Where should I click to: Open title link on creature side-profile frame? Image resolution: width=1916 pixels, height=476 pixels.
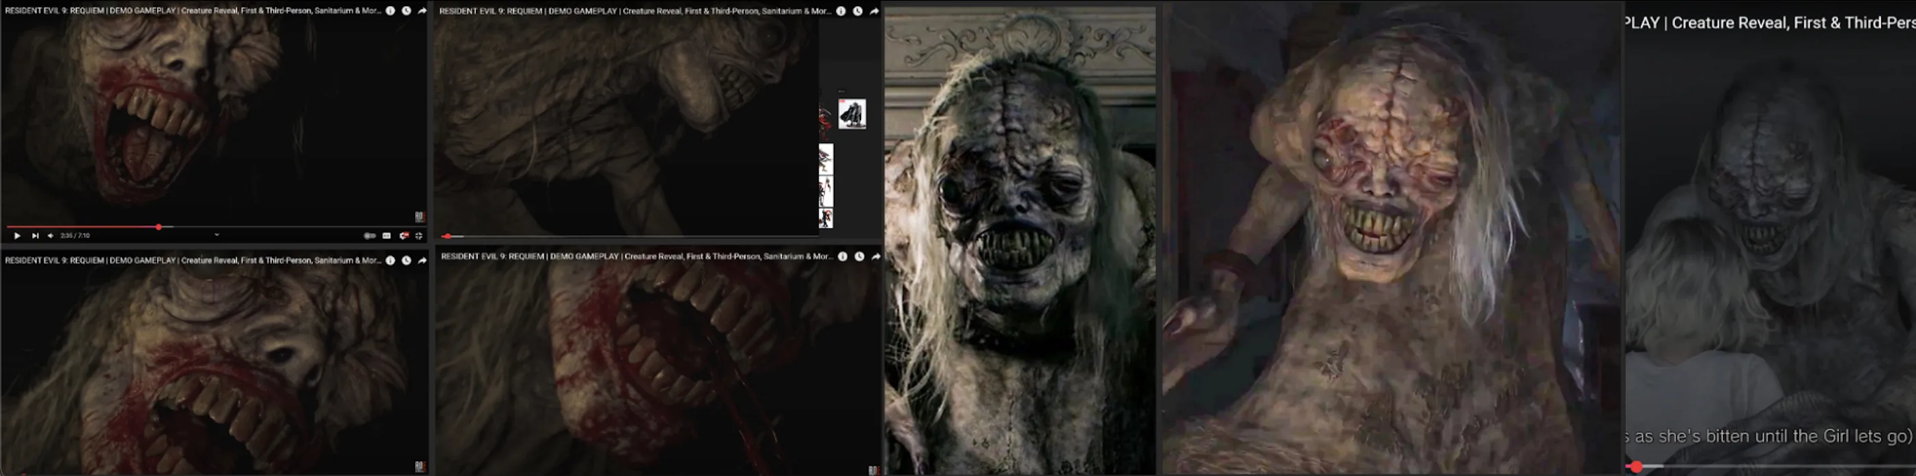(x=635, y=11)
